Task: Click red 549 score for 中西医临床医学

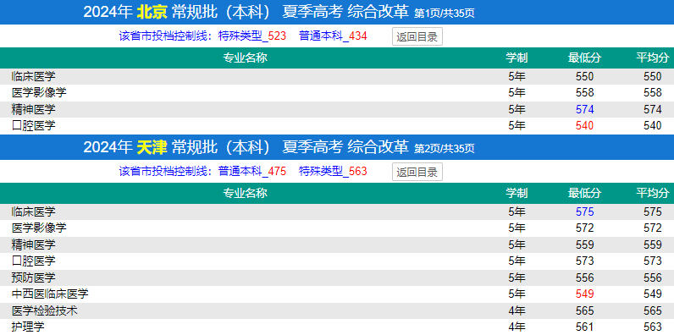Action: pos(584,294)
